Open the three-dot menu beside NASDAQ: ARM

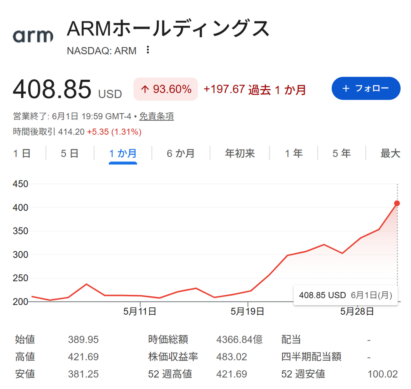pyautogui.click(x=148, y=50)
